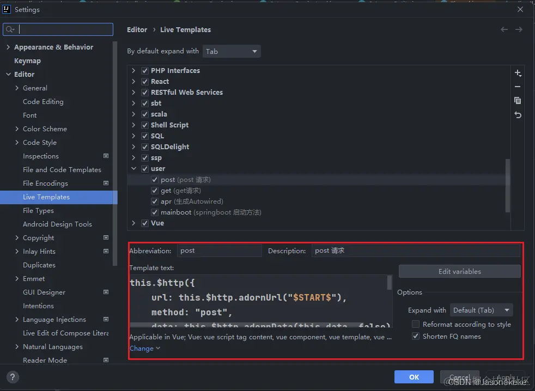The width and height of the screenshot is (535, 391).
Task: Open the Intentions settings page
Action: [38, 306]
